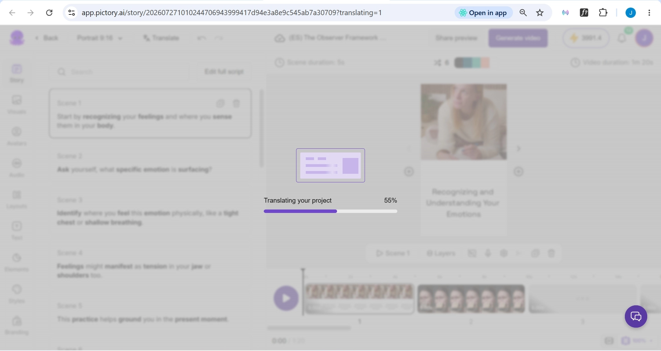Viewport: 661px width, 351px height.
Task: Open the Elements panel in sidebar
Action: 17,262
